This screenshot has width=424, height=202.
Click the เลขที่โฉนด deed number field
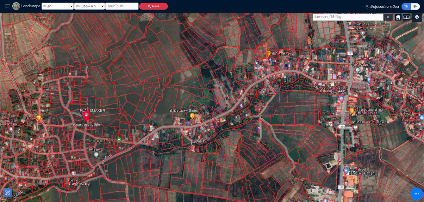122,6
